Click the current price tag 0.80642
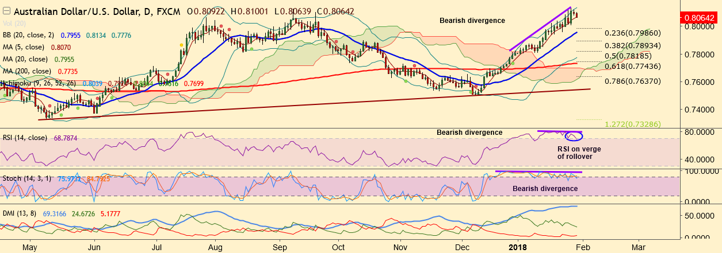The image size is (722, 253). (x=700, y=18)
